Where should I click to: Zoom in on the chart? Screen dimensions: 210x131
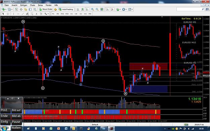point(92,9)
